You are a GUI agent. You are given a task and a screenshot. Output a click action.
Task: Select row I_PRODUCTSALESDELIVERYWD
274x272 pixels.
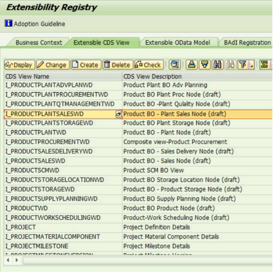point(63,152)
